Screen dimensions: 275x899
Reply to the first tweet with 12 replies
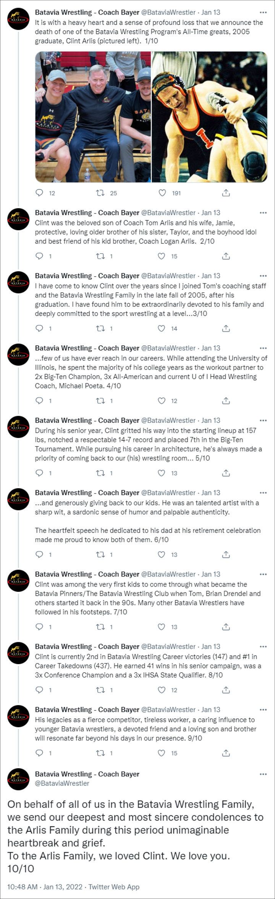39,193
